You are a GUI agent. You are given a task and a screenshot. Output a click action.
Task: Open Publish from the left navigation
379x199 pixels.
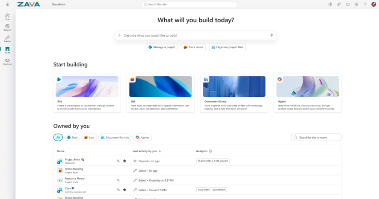tap(7, 39)
